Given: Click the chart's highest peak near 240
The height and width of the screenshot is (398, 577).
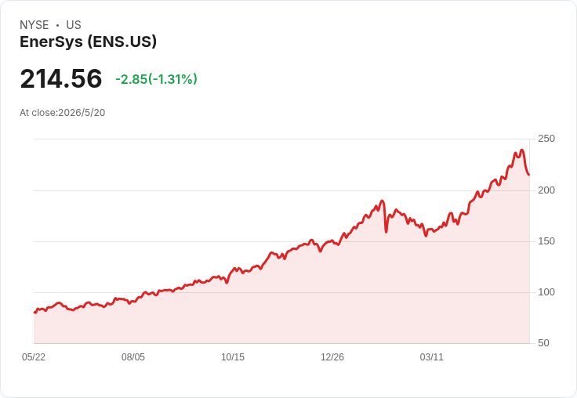Looking at the screenshot, I should [x=522, y=150].
